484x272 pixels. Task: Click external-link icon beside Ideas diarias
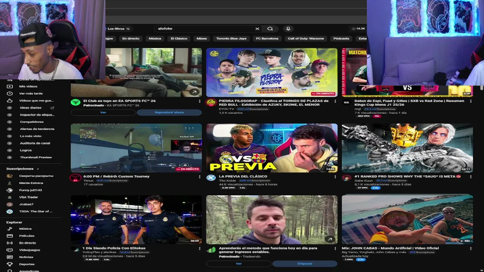point(52,108)
